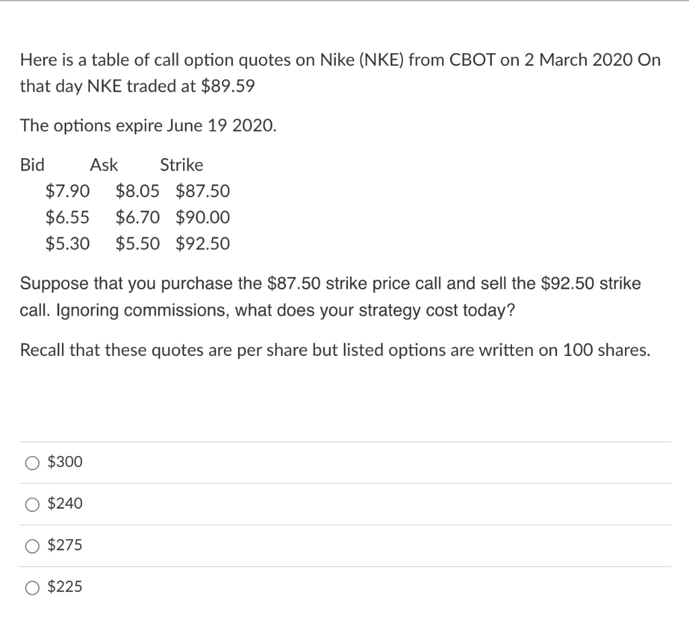Click the Bid column header
Screen dimensions: 689x623
32,166
